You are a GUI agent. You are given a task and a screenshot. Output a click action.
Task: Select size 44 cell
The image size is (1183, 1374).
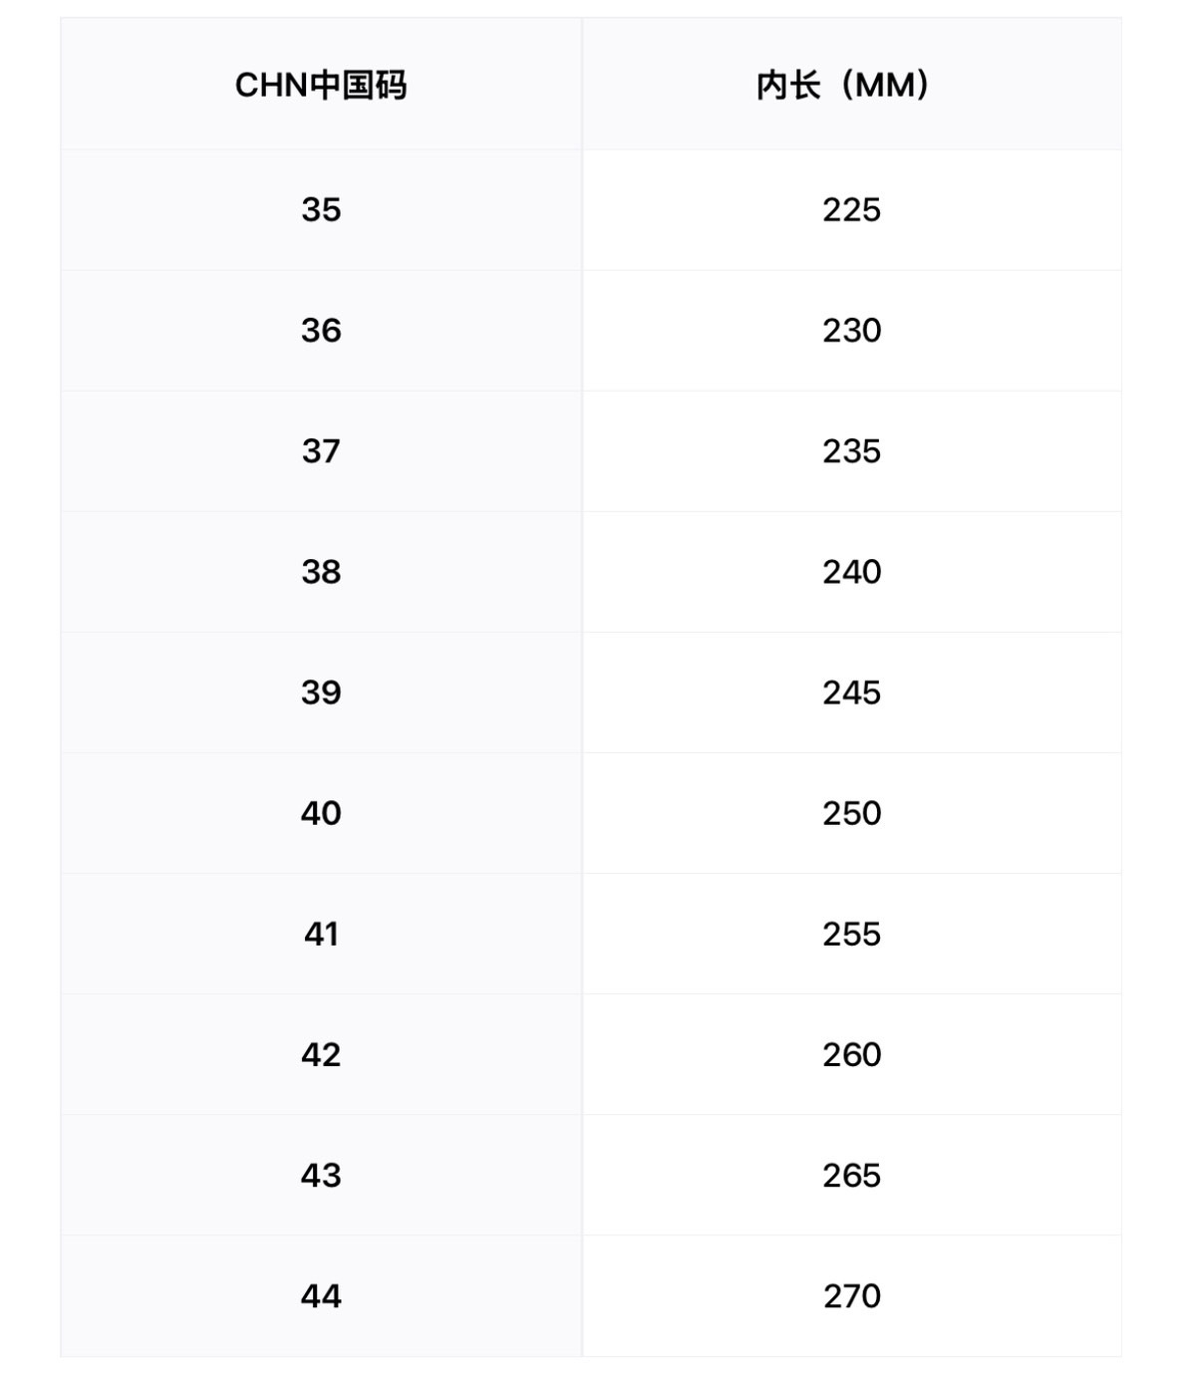(321, 1296)
